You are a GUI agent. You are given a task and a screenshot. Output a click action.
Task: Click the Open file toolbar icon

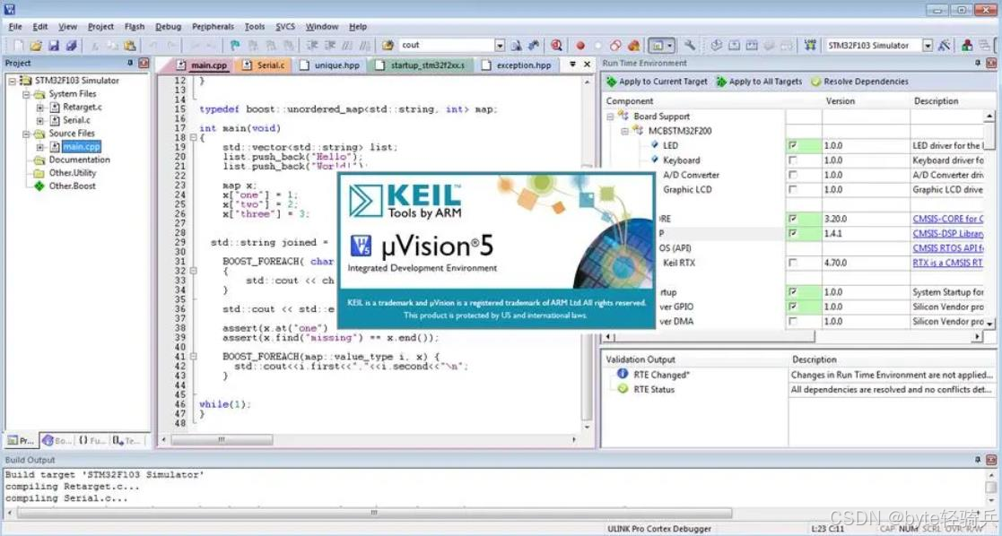37,46
